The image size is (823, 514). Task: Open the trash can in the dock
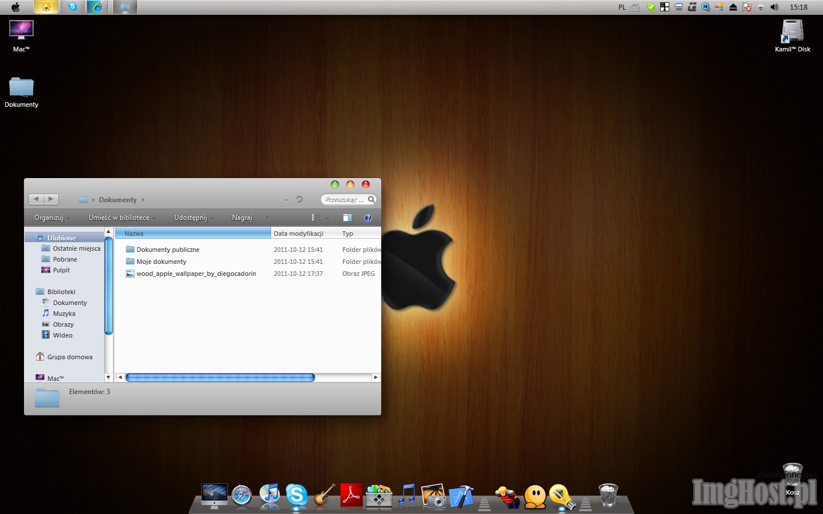pos(608,495)
